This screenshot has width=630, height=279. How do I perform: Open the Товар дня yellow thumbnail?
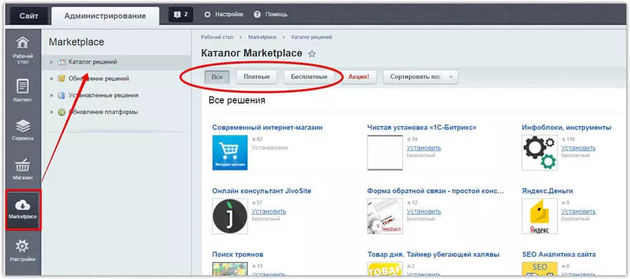[x=385, y=269]
